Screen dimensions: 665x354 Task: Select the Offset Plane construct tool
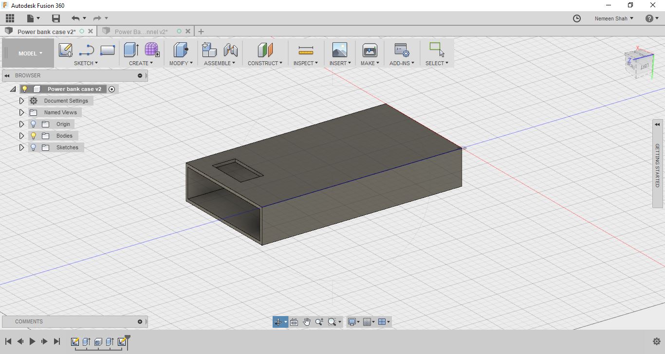click(265, 50)
